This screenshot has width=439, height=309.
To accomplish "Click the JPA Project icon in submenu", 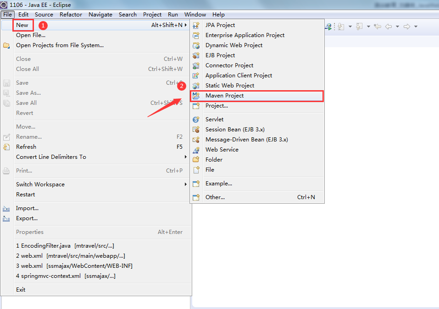I will 196,25.
